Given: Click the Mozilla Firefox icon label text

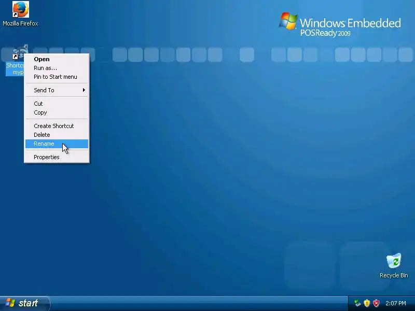Looking at the screenshot, I should click(x=20, y=23).
